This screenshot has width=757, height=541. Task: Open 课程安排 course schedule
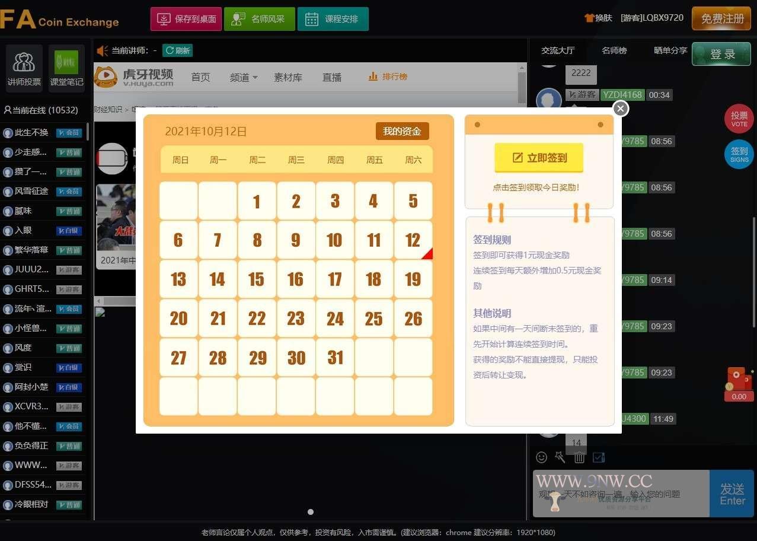(x=333, y=19)
